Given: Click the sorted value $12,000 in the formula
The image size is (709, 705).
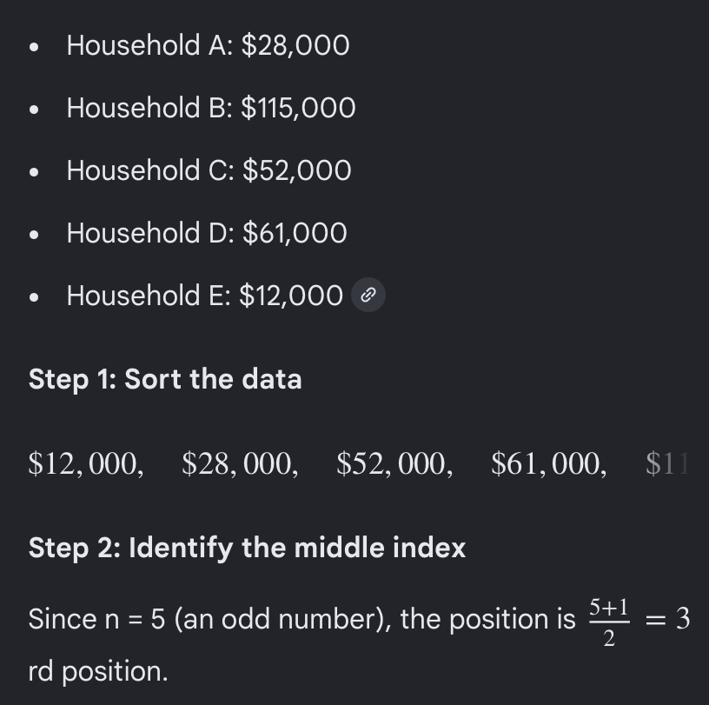Looking at the screenshot, I should [86, 464].
